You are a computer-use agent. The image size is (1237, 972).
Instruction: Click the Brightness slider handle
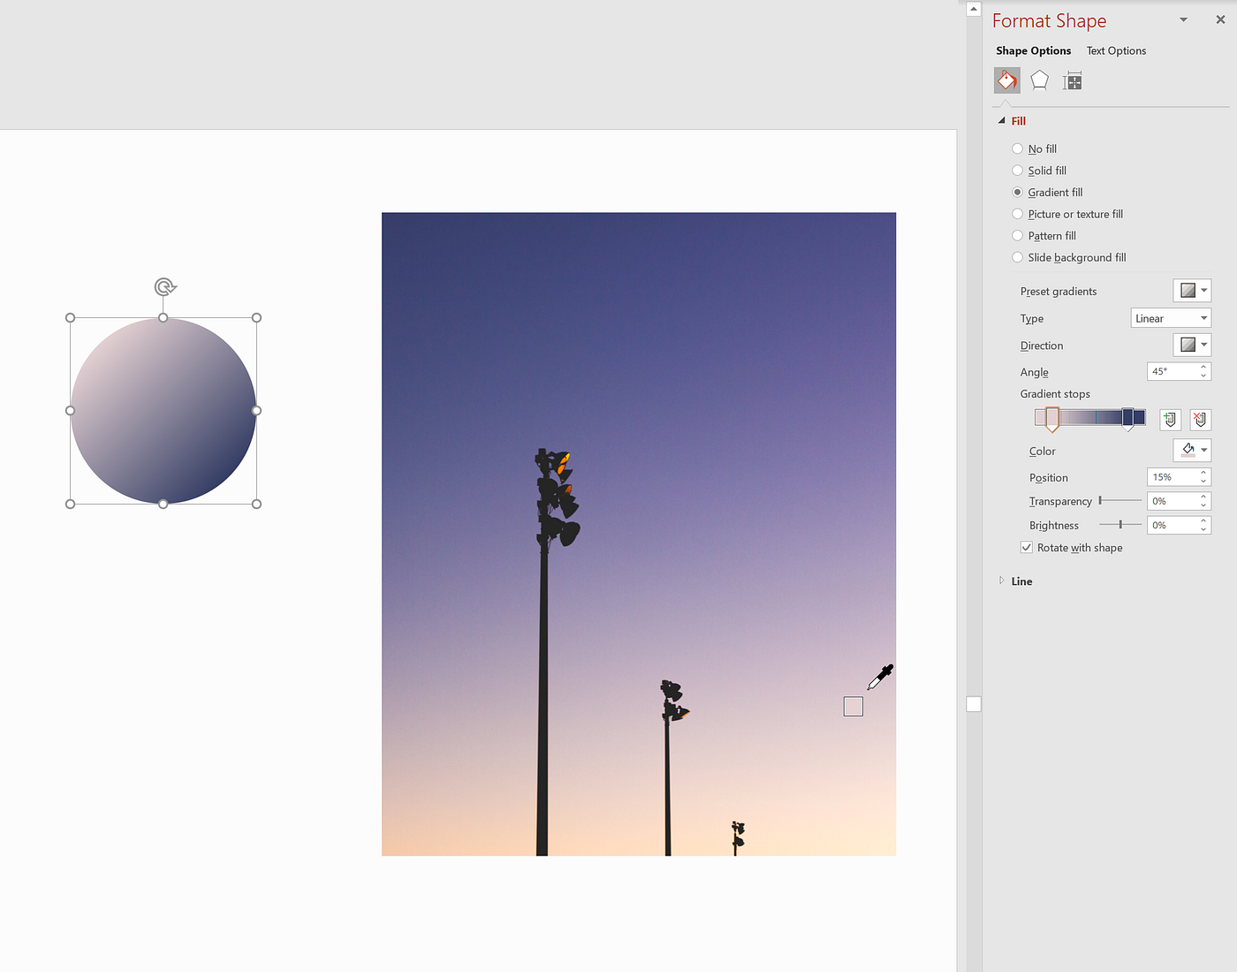coord(1120,525)
